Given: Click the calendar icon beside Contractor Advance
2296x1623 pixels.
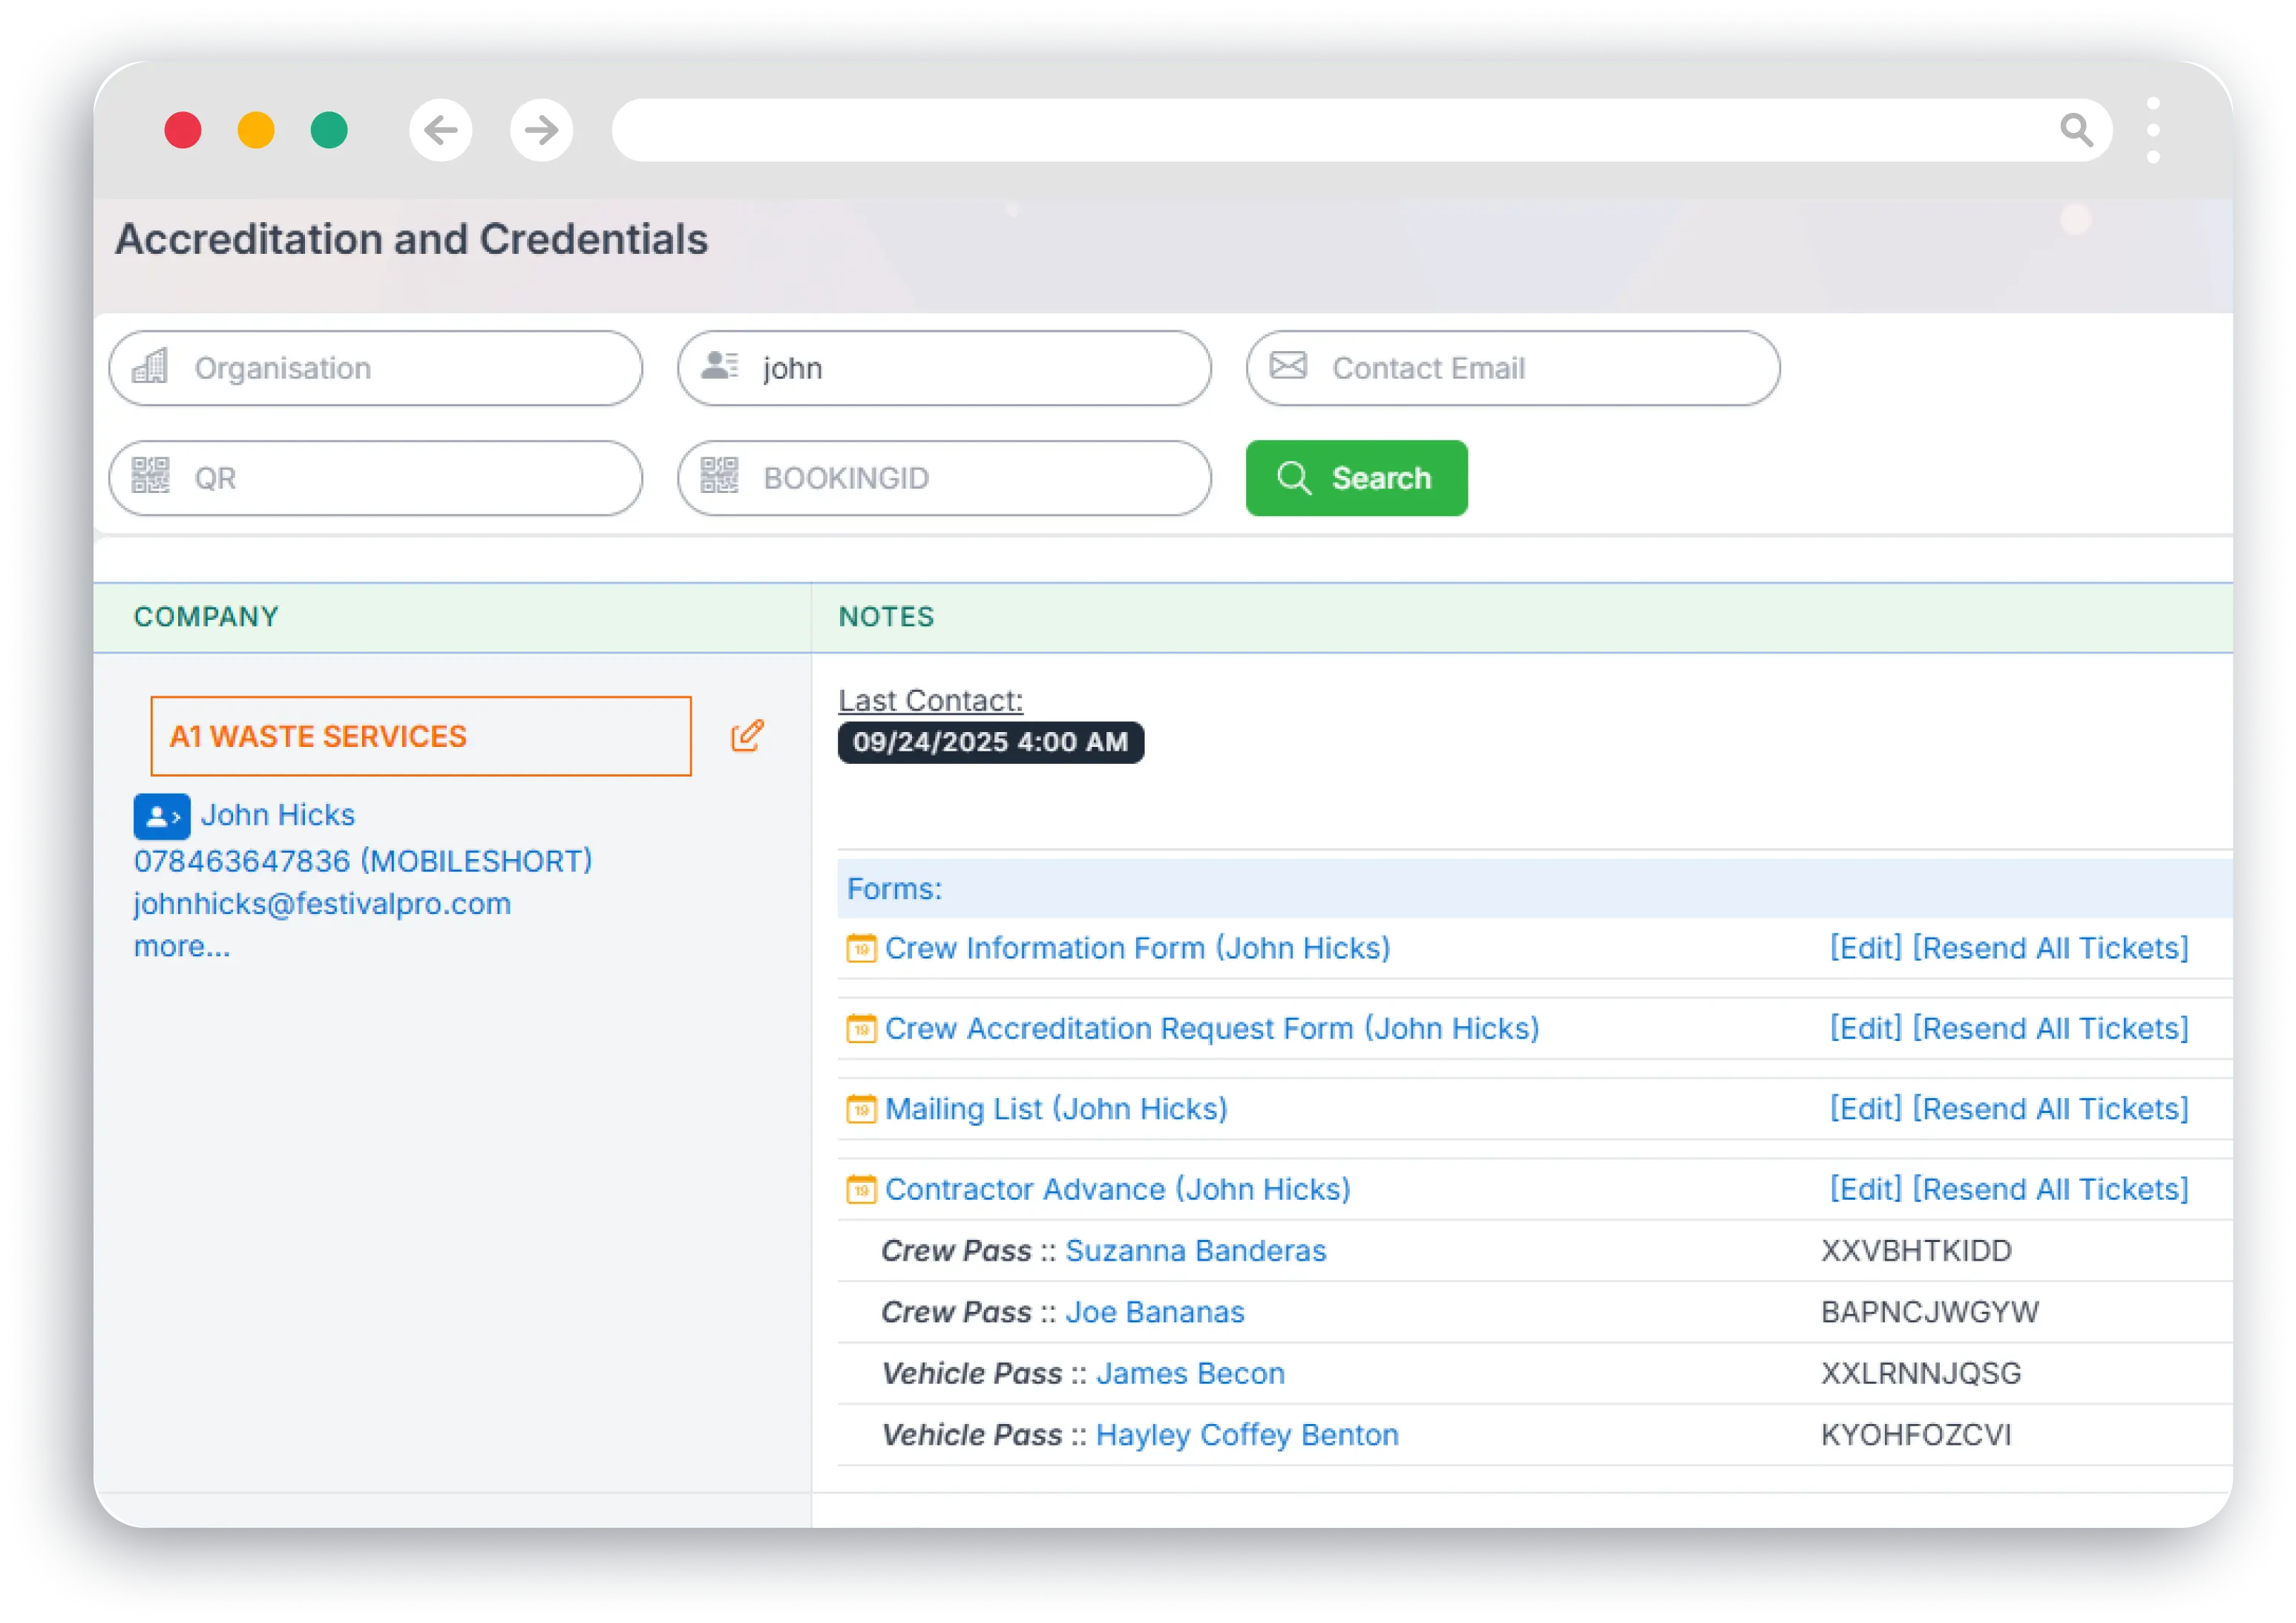Looking at the screenshot, I should tap(861, 1189).
